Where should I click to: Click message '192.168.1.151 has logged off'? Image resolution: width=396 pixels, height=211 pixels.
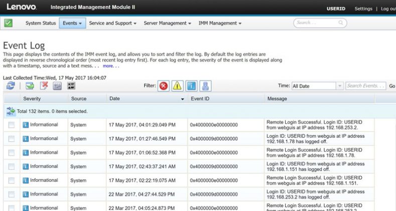315,166
